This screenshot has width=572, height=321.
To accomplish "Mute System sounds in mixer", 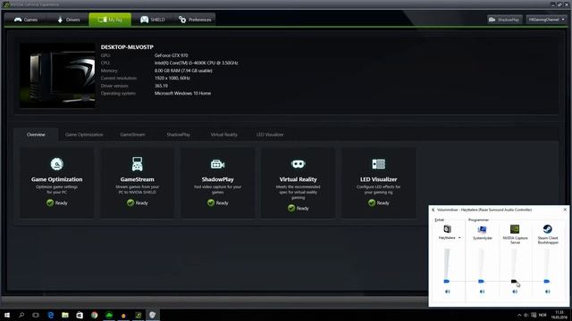I will [x=483, y=292].
